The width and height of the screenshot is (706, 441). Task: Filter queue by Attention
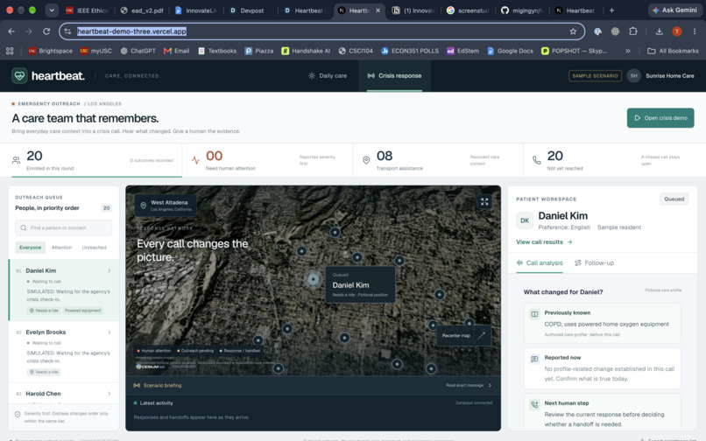(x=61, y=248)
